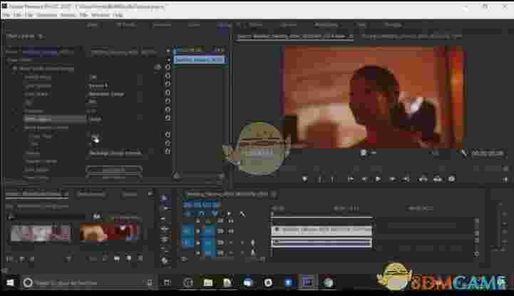Open the File menu
Image resolution: width=514 pixels, height=296 pixels.
click(x=6, y=15)
